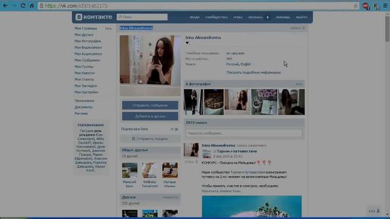Screen dimensions: 390x219
Task: Play music with the header play icon
Action: point(268,17)
